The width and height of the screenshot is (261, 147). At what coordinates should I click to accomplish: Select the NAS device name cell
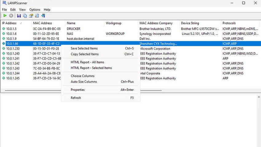pos(70,34)
